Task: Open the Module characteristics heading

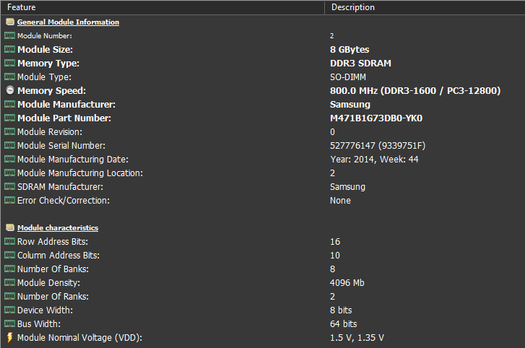Action: pos(58,228)
